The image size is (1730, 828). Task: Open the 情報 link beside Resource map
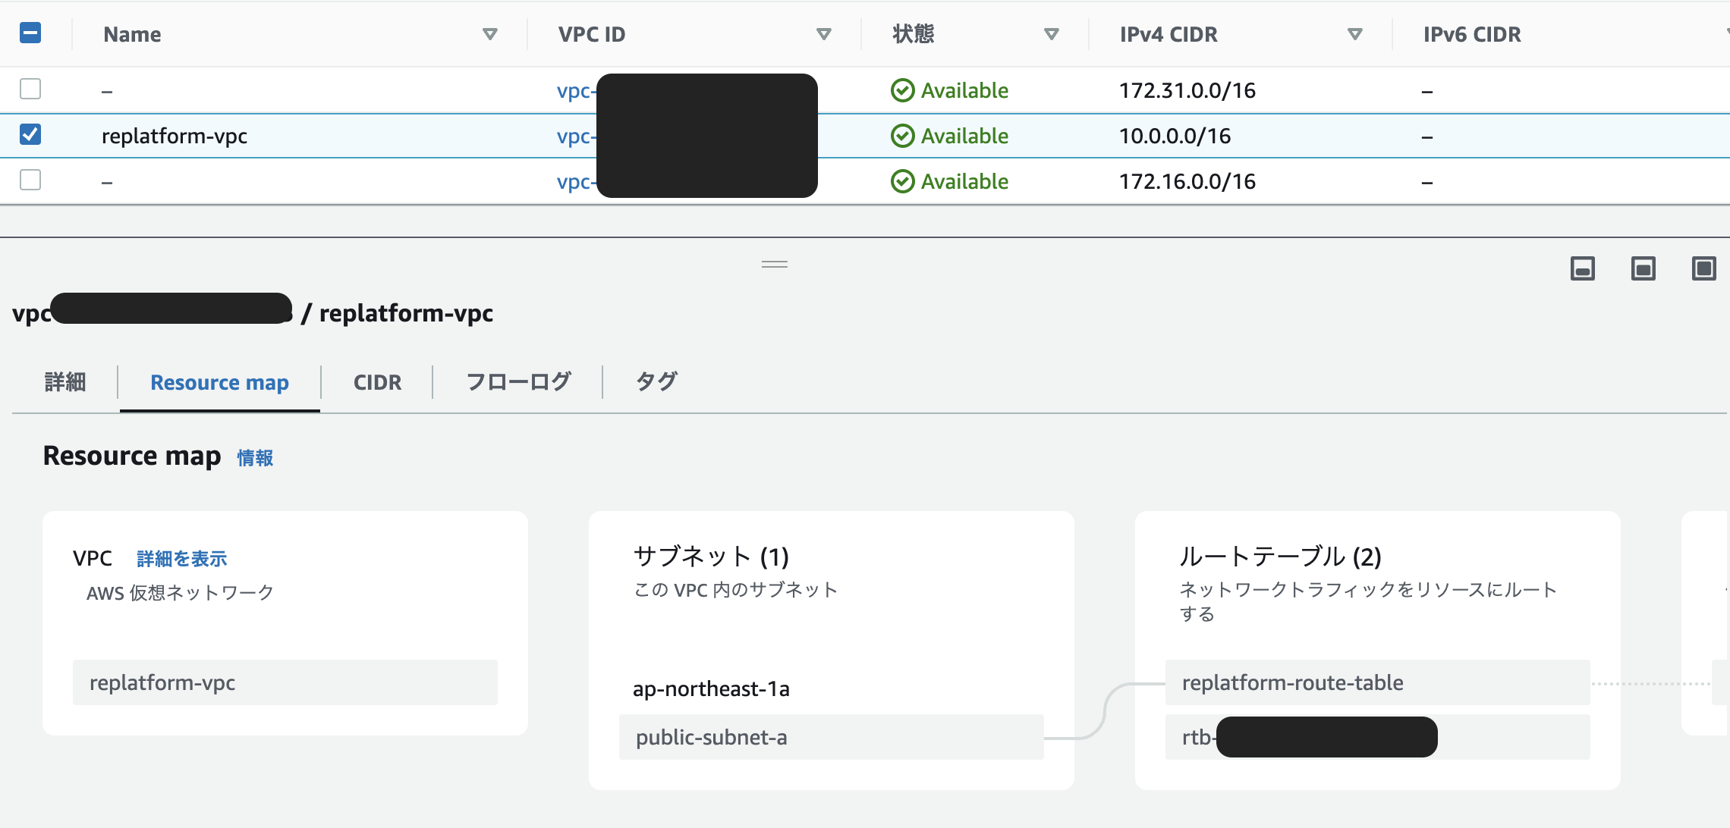click(x=255, y=458)
